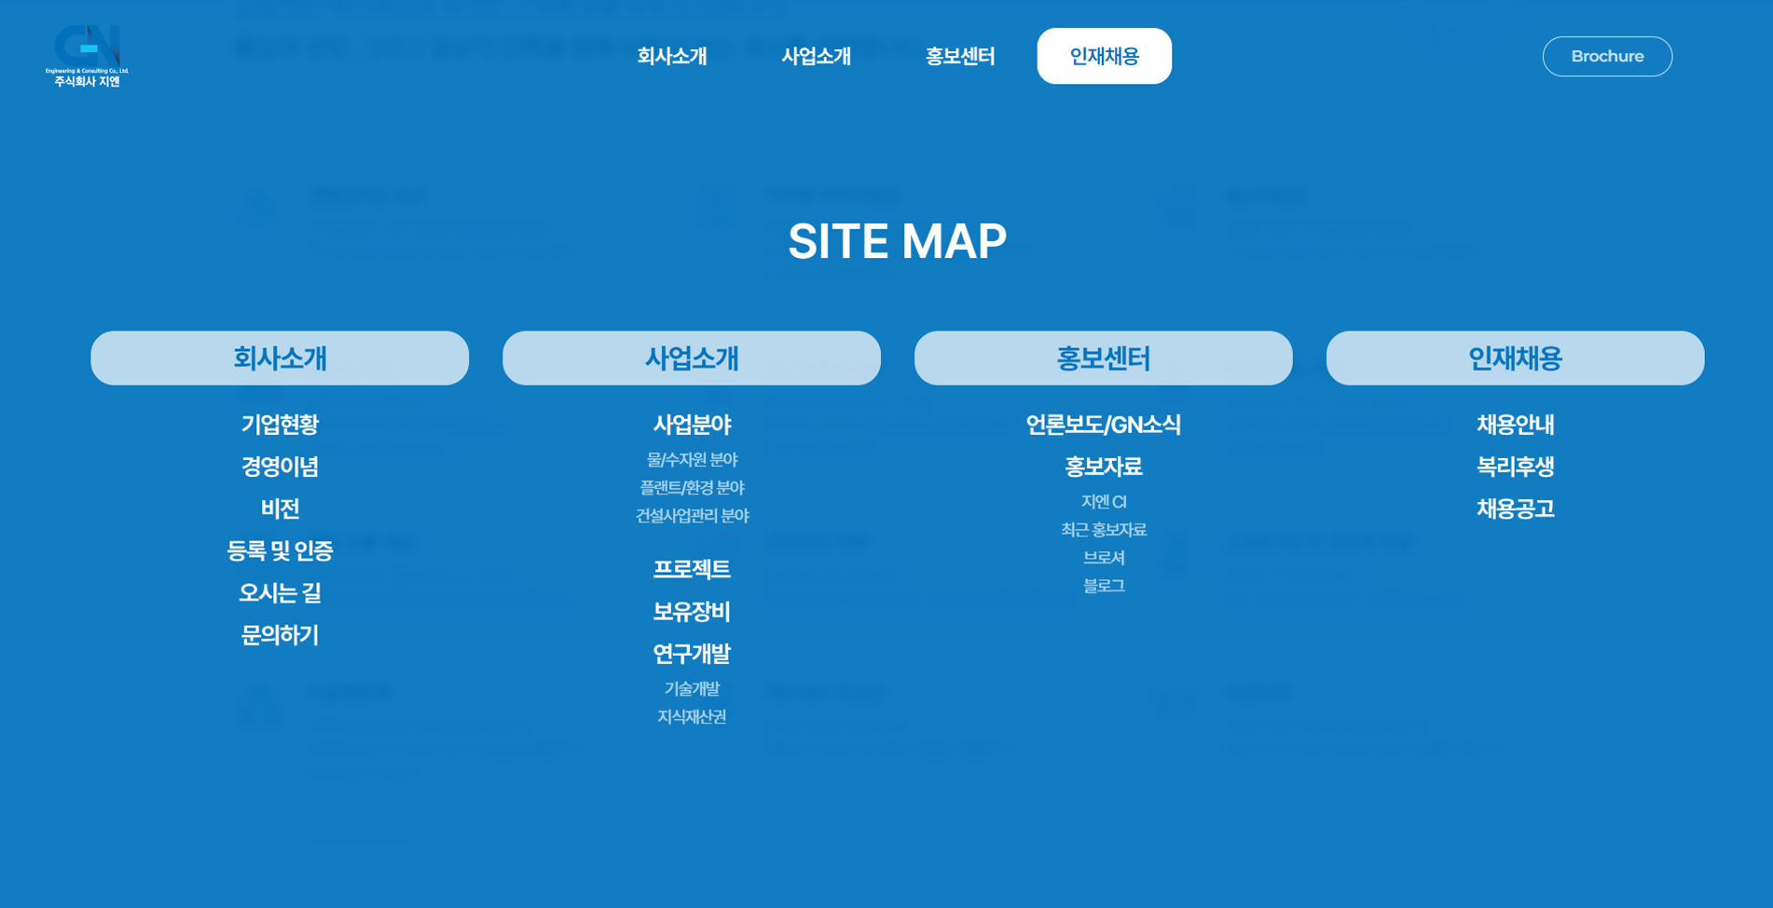1773x908 pixels.
Task: Go to the 프로젝트 page
Action: coord(692,569)
